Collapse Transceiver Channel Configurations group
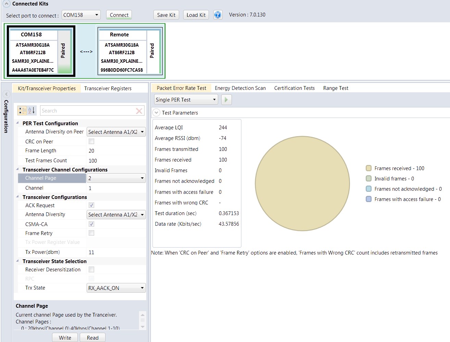The height and width of the screenshot is (342, 450). point(17,169)
